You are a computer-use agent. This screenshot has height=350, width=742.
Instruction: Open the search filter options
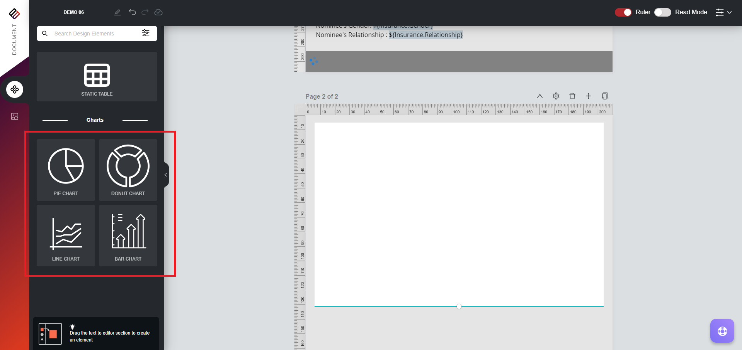146,33
